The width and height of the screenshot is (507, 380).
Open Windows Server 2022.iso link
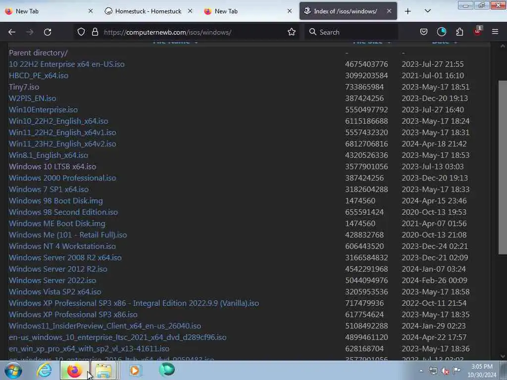coord(52,280)
